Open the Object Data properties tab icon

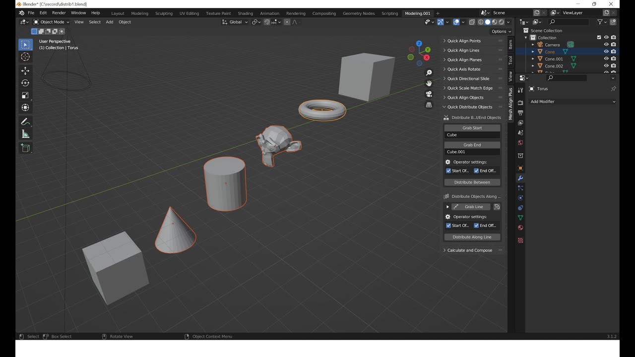(520, 218)
